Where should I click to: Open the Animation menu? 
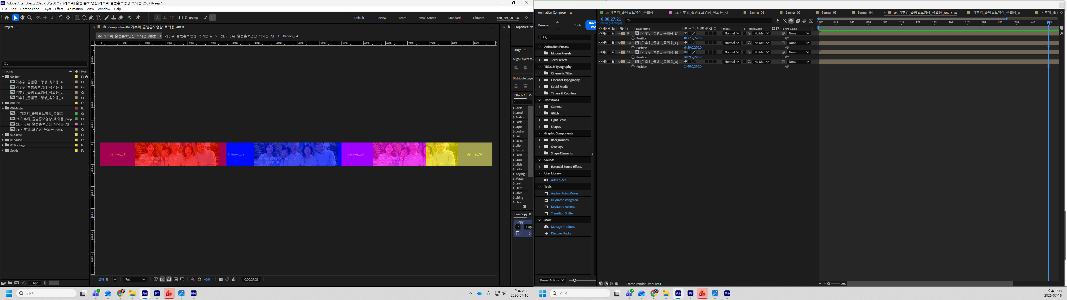(x=75, y=9)
